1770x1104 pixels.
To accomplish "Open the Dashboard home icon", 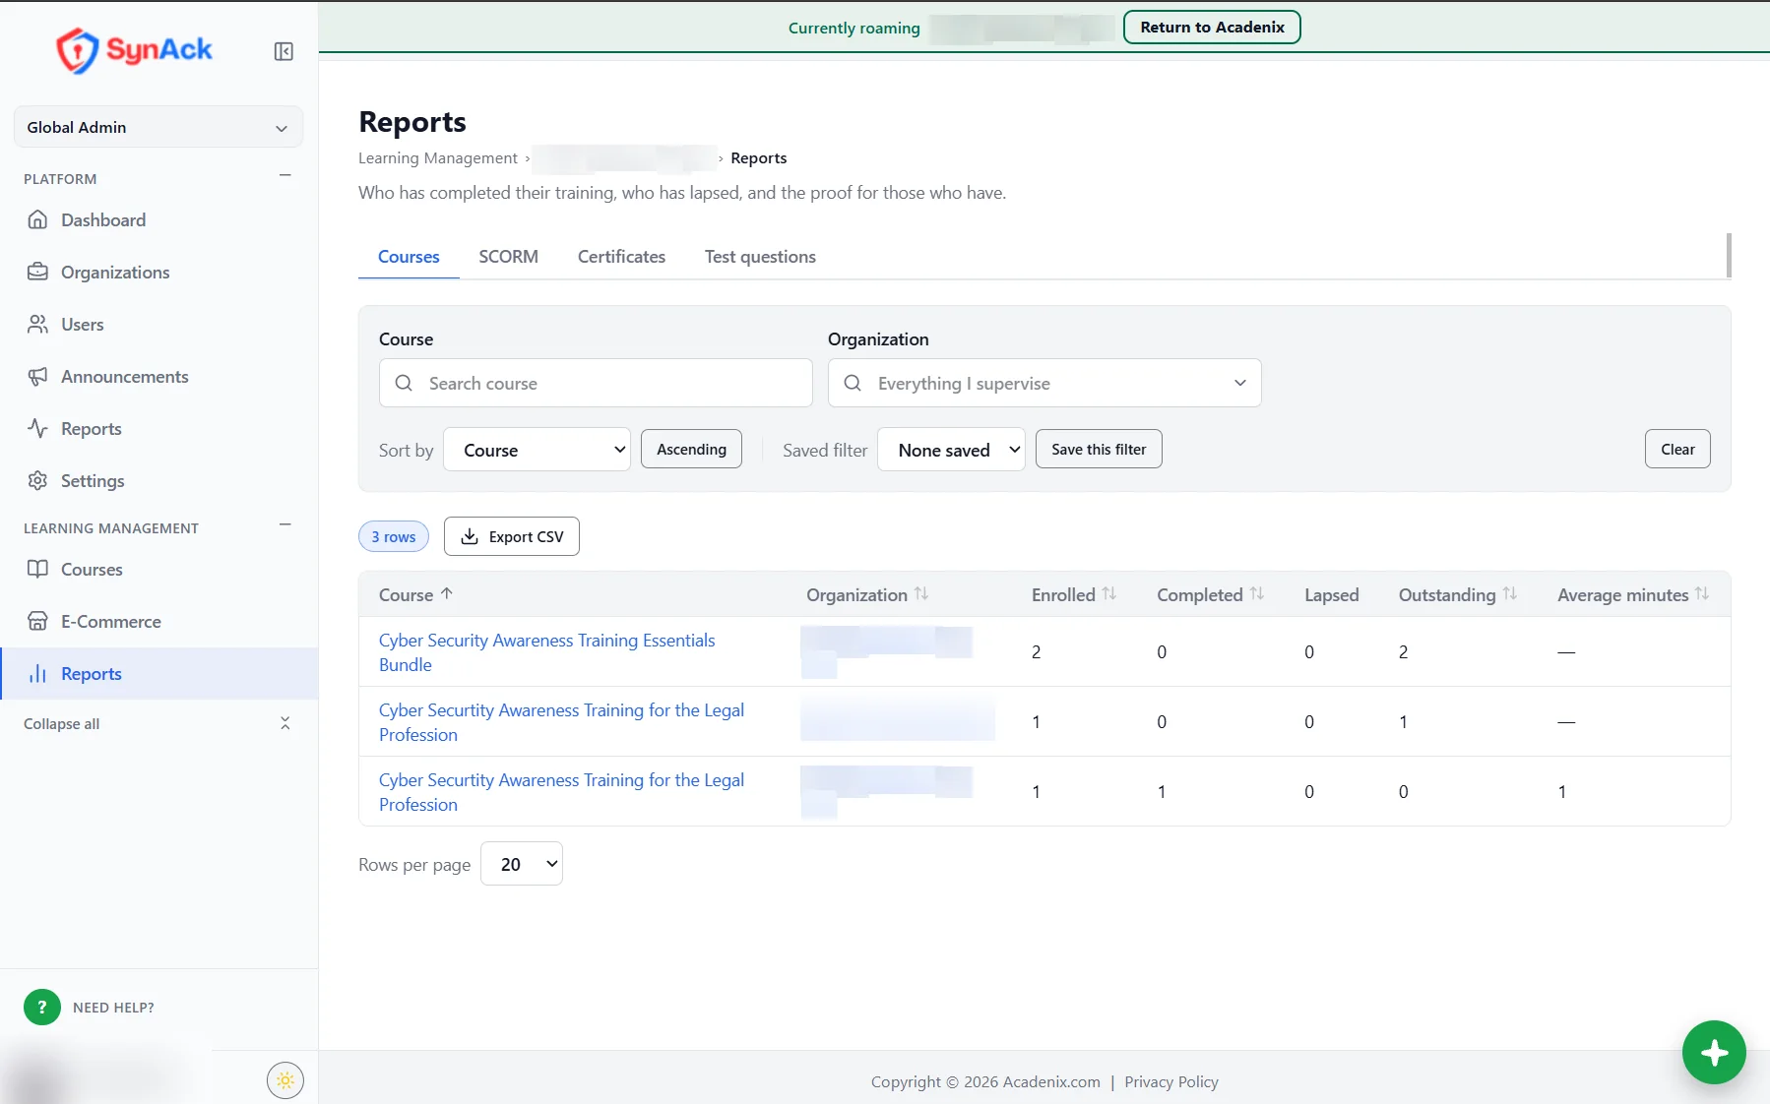I will 37,219.
